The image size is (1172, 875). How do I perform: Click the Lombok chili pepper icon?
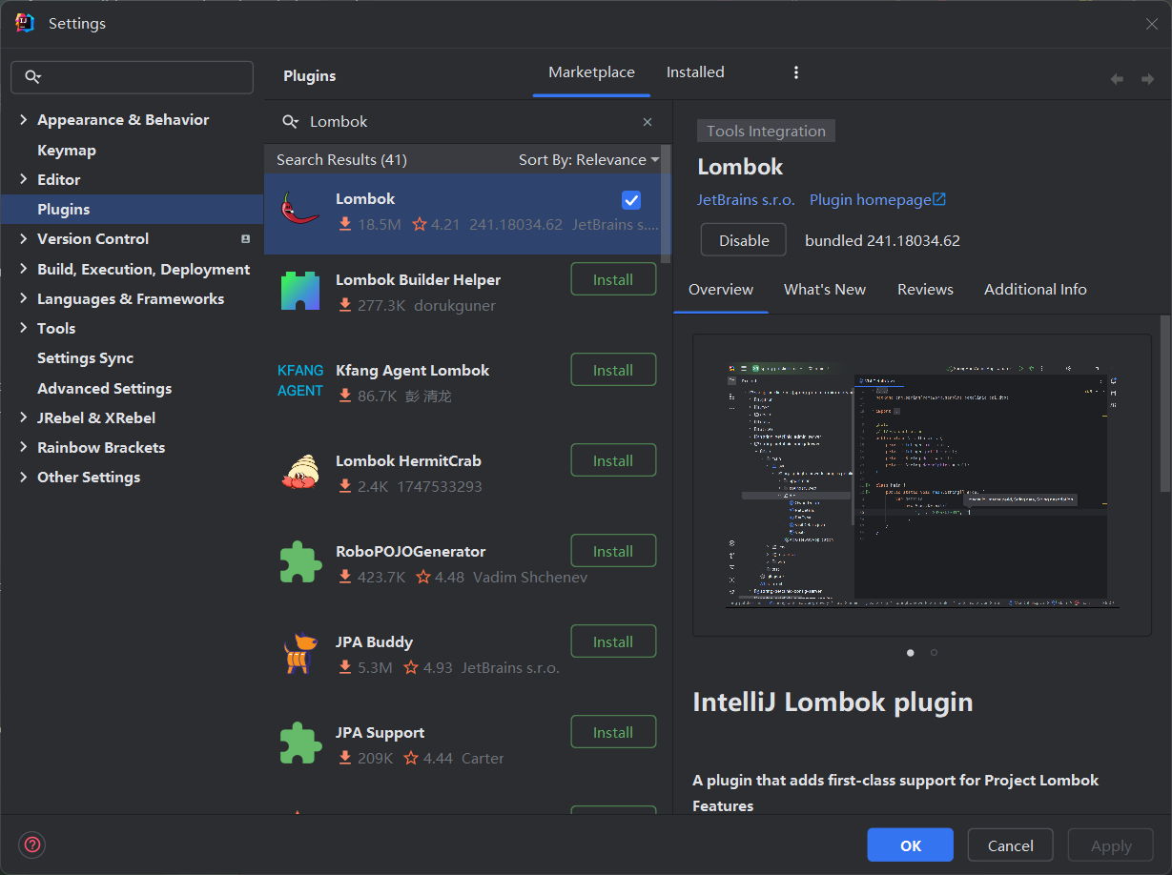[x=300, y=209]
